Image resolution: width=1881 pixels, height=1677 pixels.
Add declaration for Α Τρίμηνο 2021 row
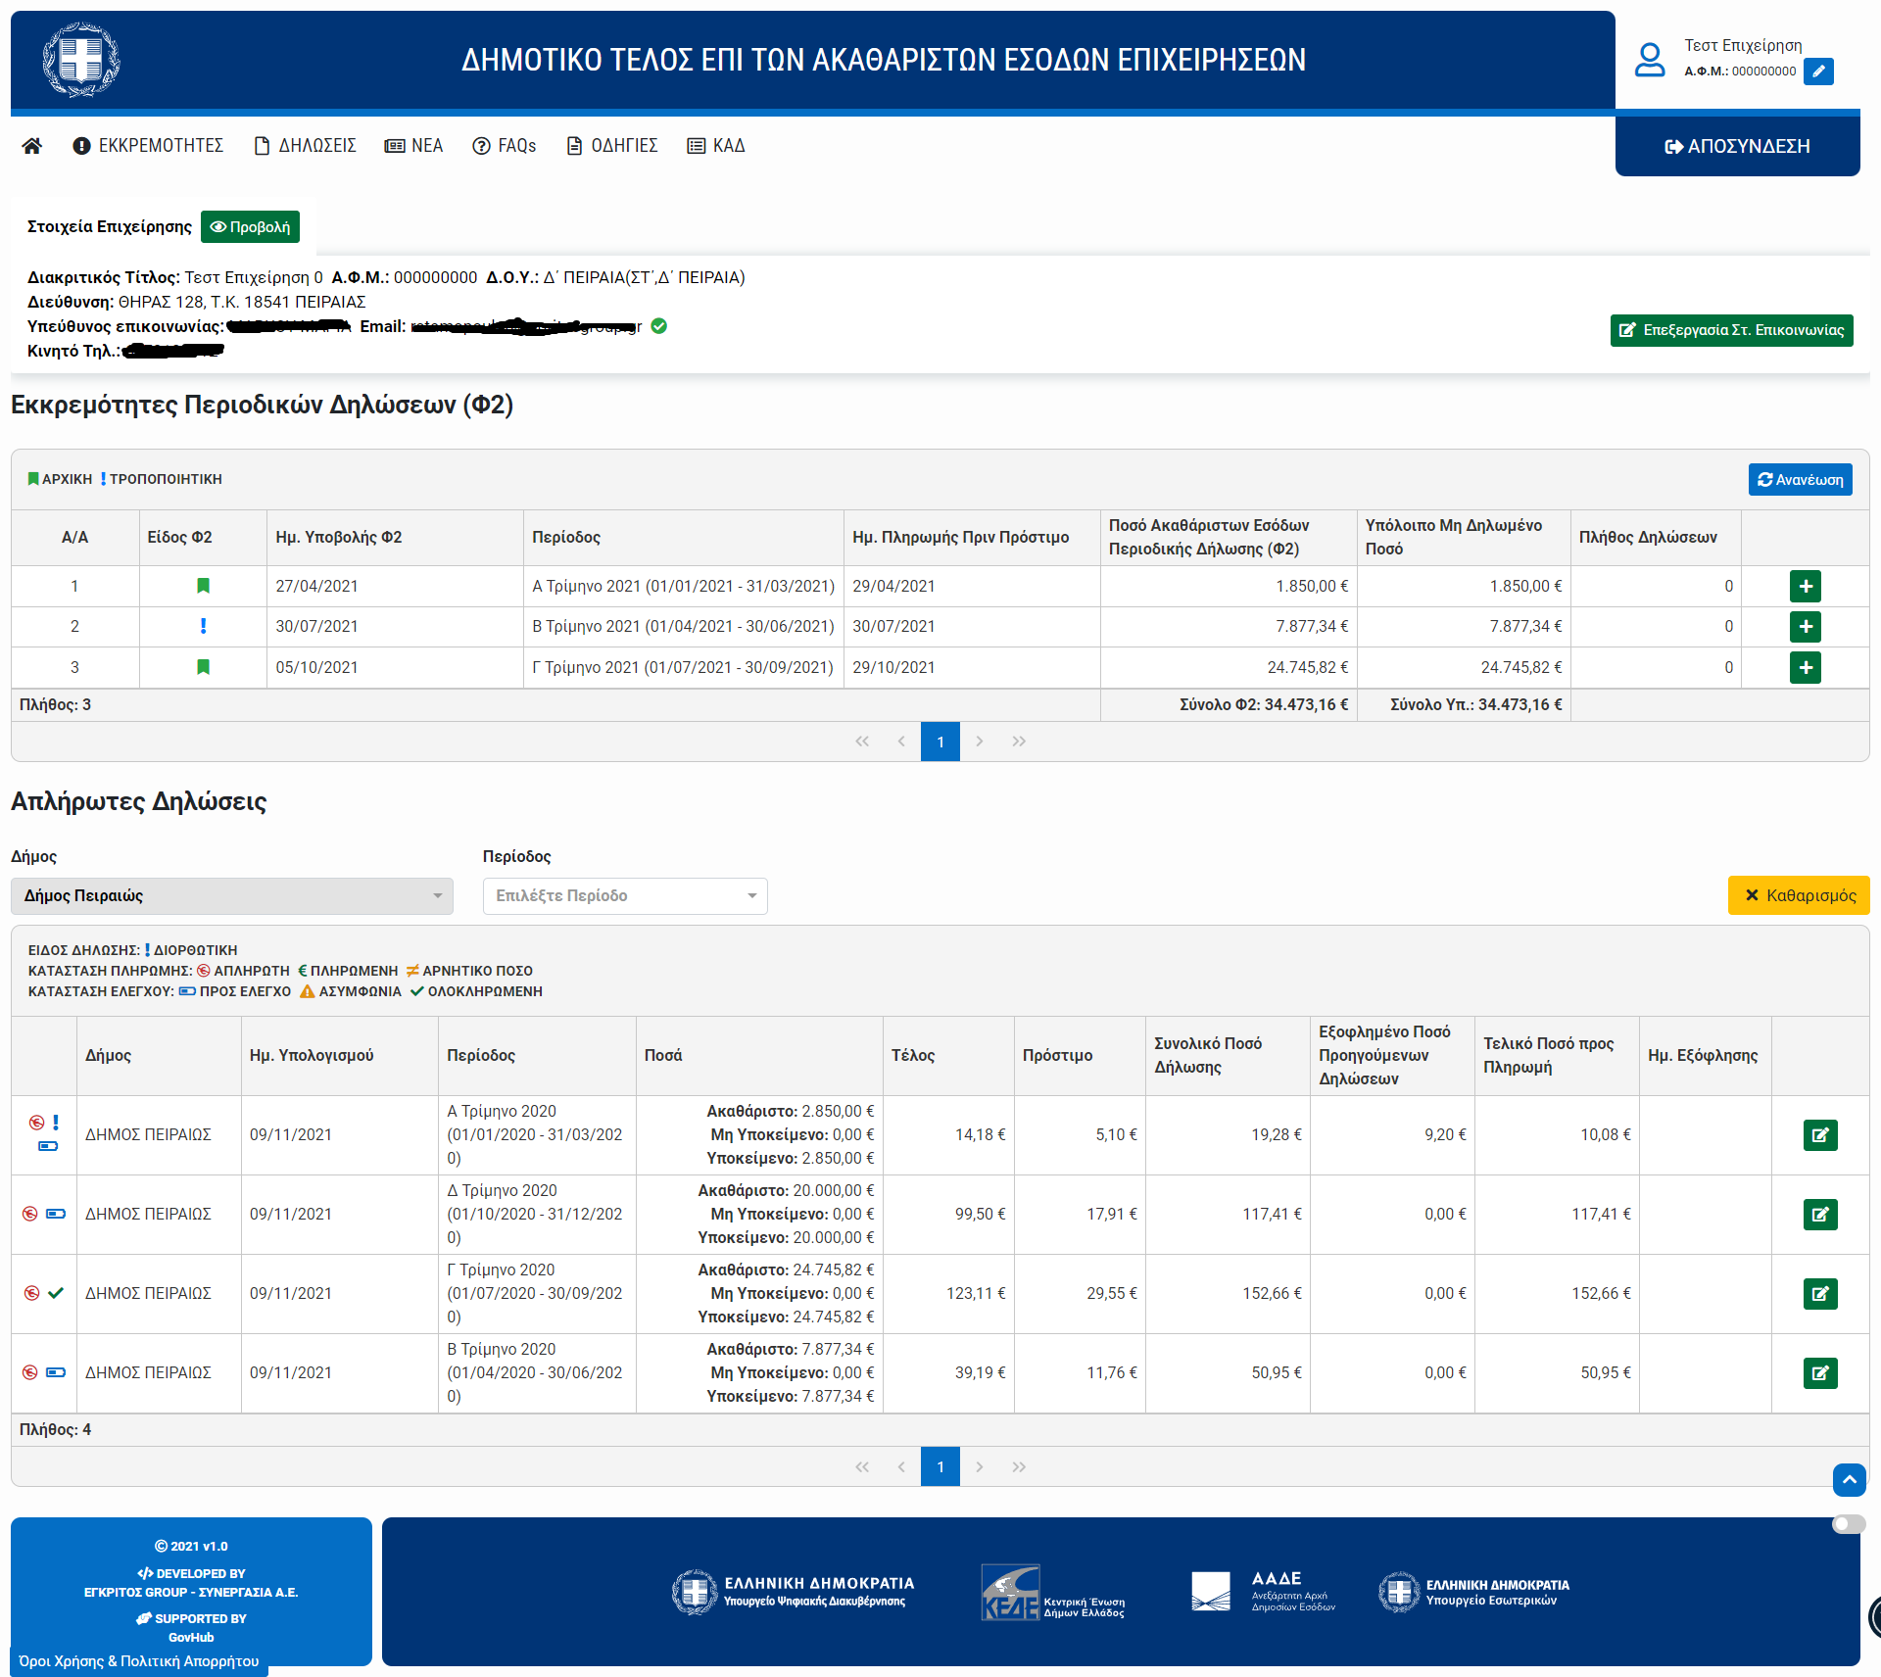coord(1805,586)
